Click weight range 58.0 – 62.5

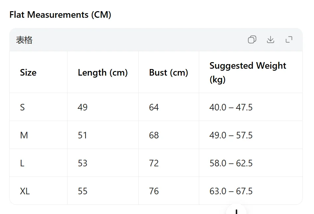(231, 163)
